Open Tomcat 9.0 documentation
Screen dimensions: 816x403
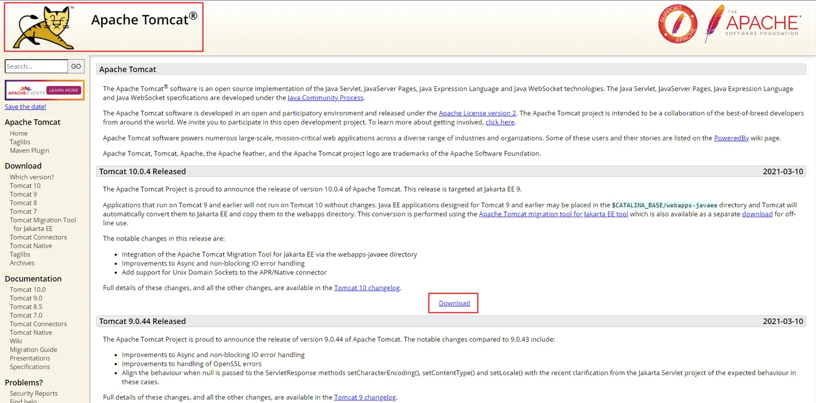click(x=26, y=298)
